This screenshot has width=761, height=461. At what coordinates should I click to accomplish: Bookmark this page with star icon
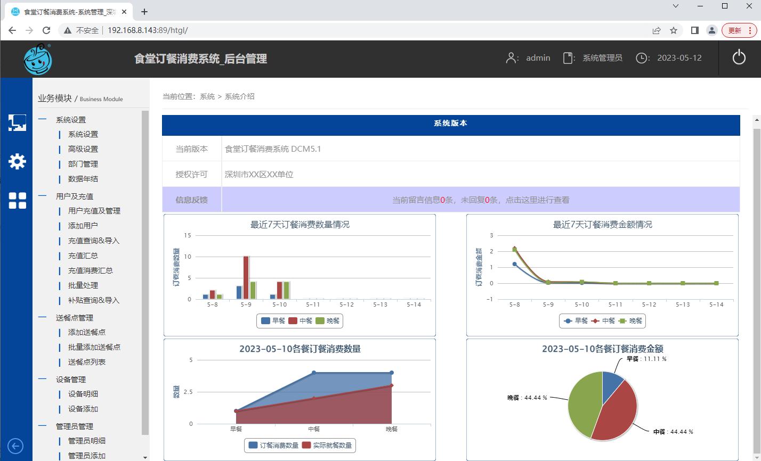(x=674, y=30)
